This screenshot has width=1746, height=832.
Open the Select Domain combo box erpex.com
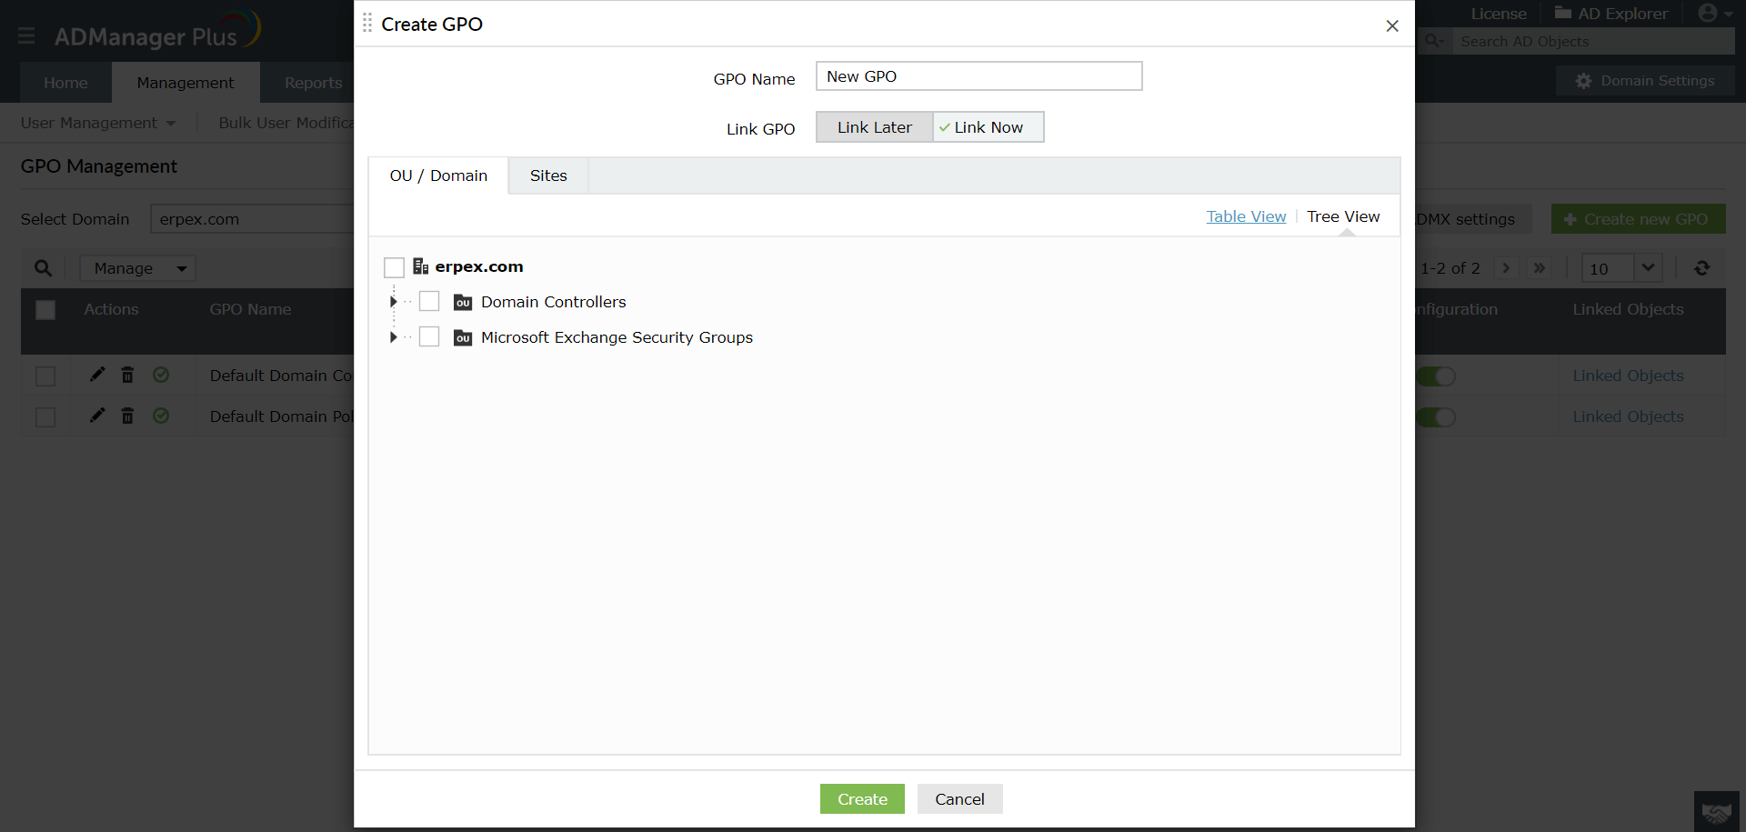[252, 219]
